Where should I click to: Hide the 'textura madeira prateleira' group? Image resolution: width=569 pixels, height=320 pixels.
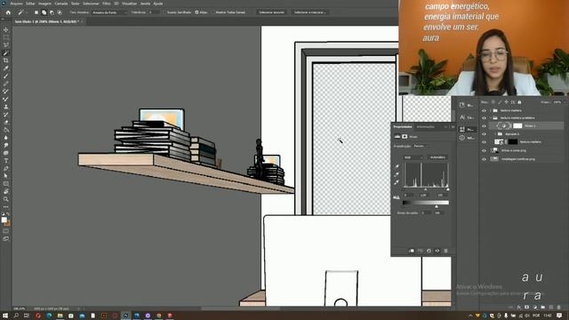coord(484,118)
